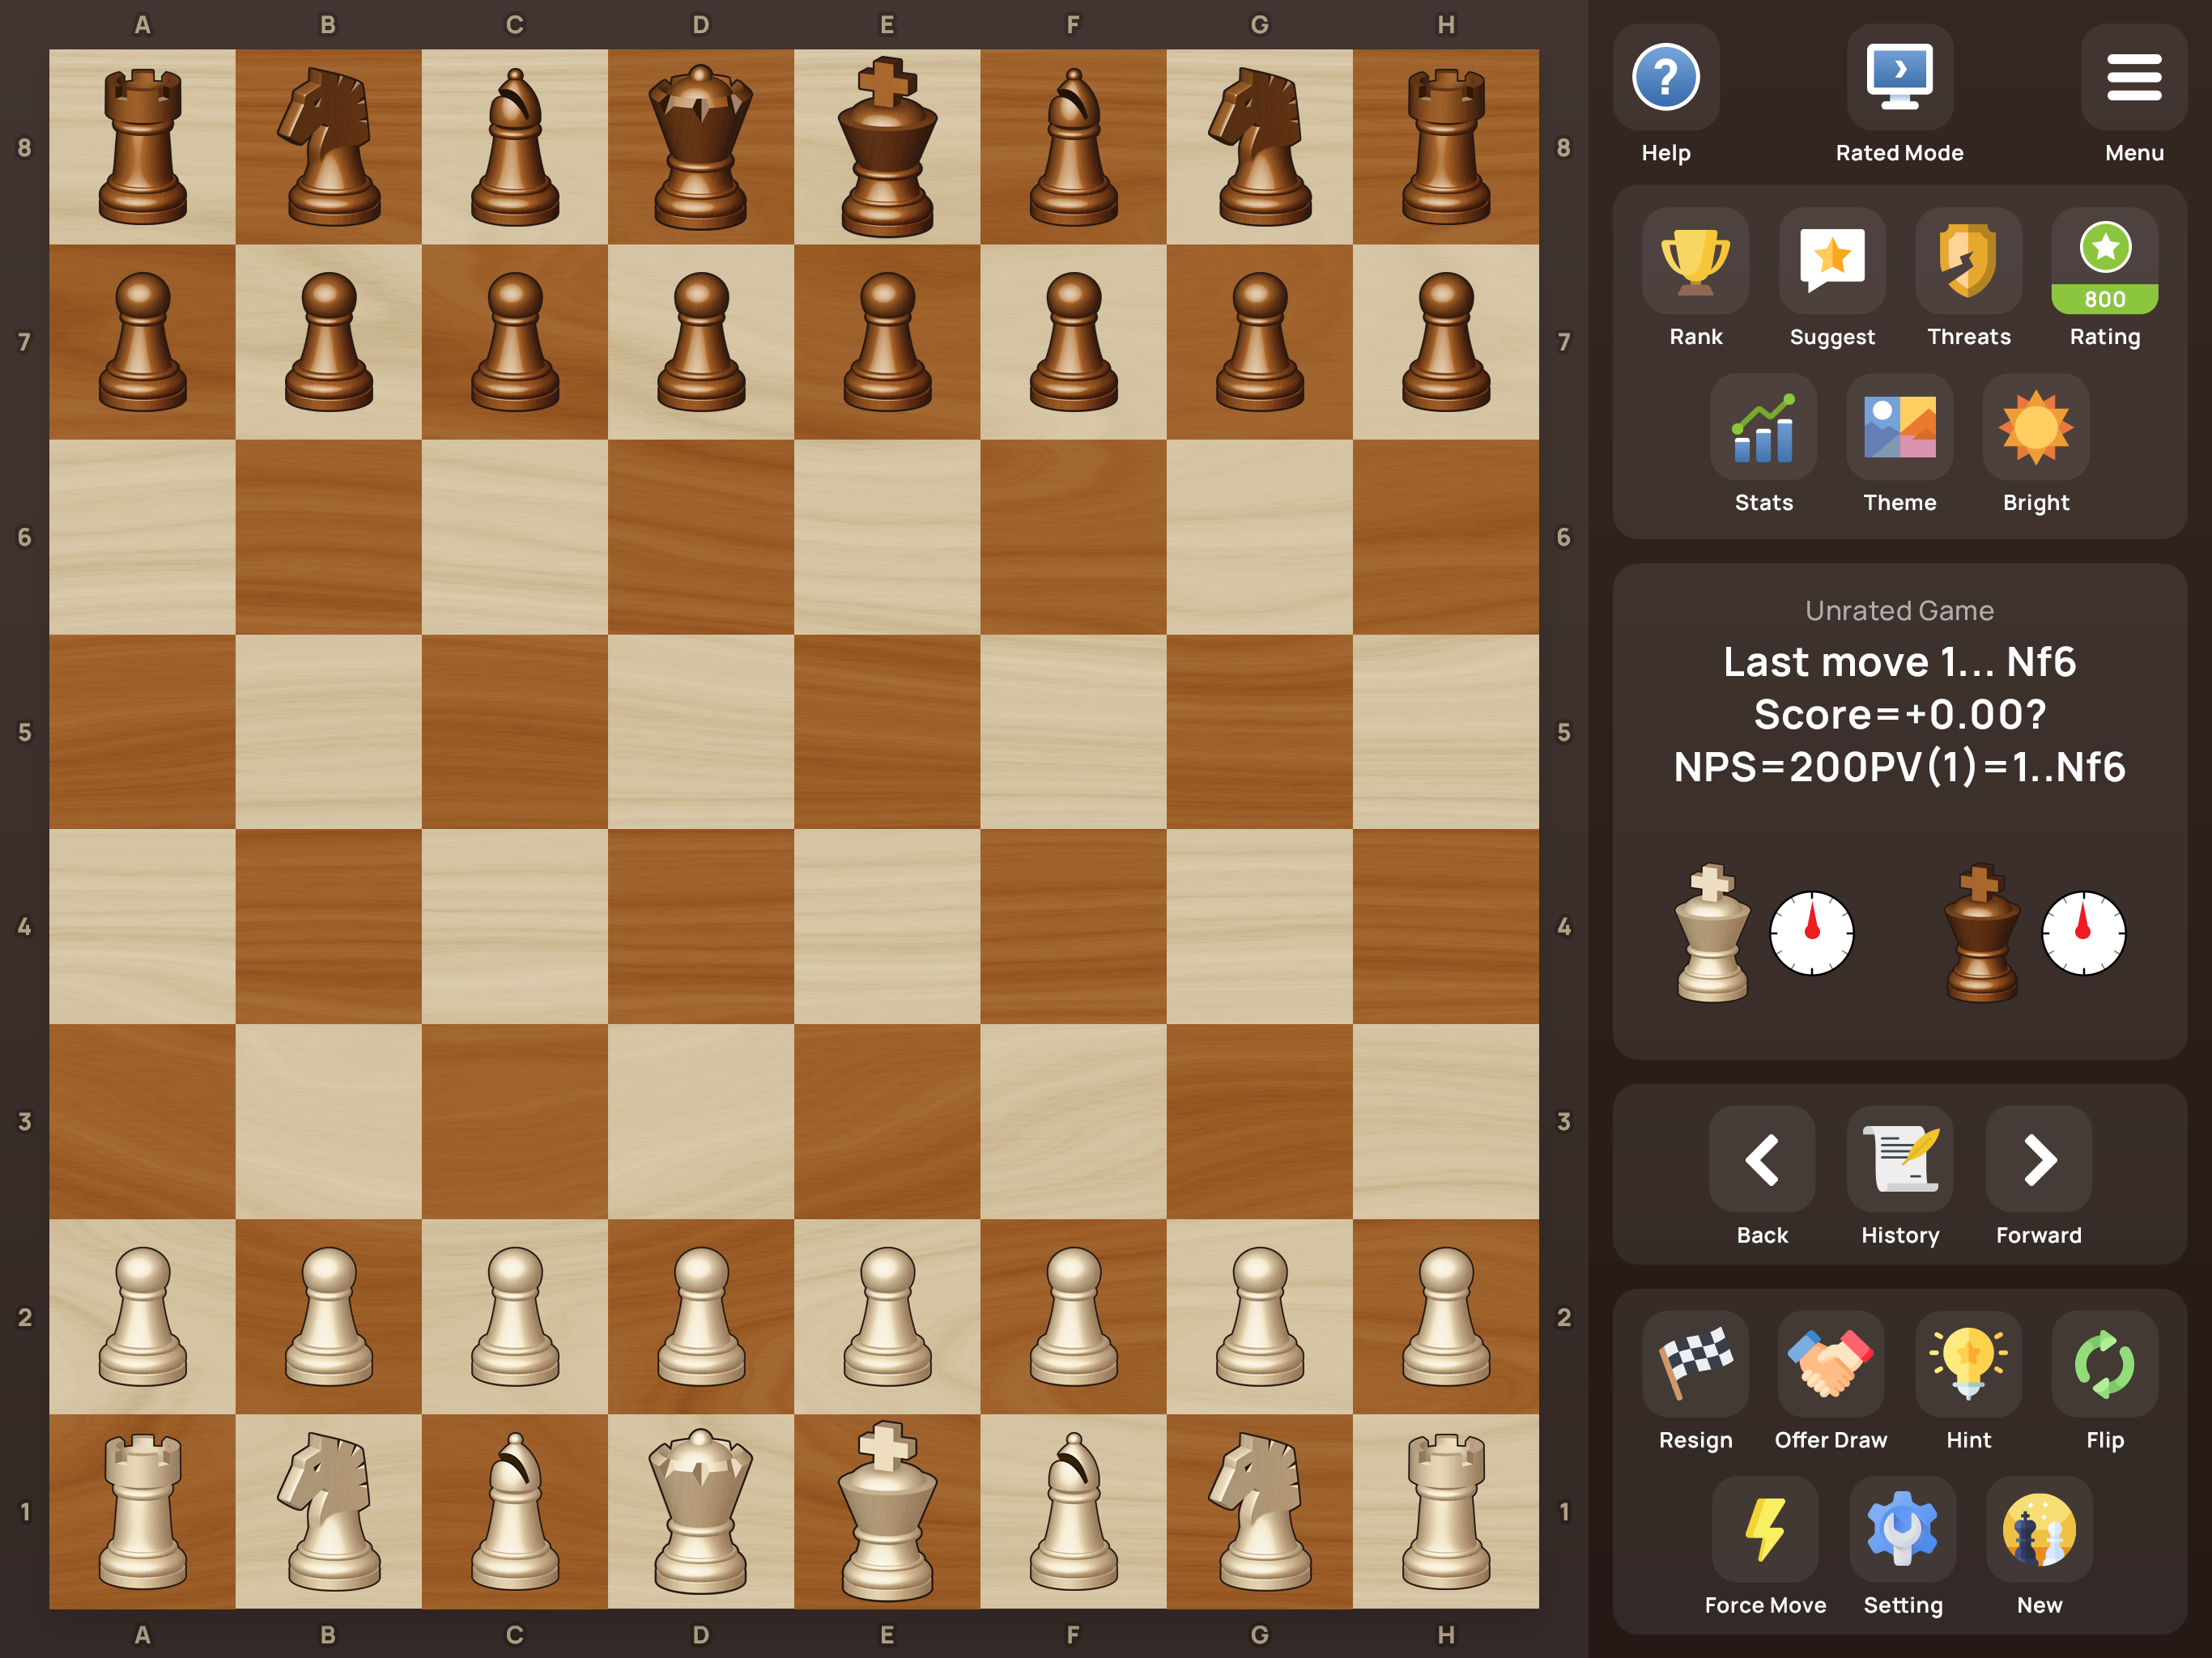
Task: Toggle Rated Mode on
Action: tap(1899, 78)
